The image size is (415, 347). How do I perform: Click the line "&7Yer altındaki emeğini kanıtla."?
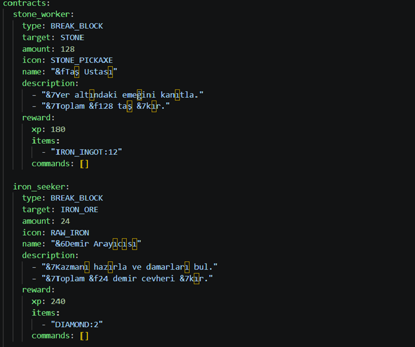pyautogui.click(x=122, y=95)
